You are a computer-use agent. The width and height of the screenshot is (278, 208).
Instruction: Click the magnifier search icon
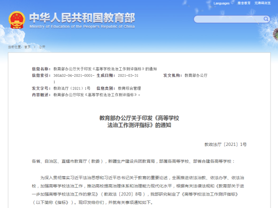click(266, 19)
